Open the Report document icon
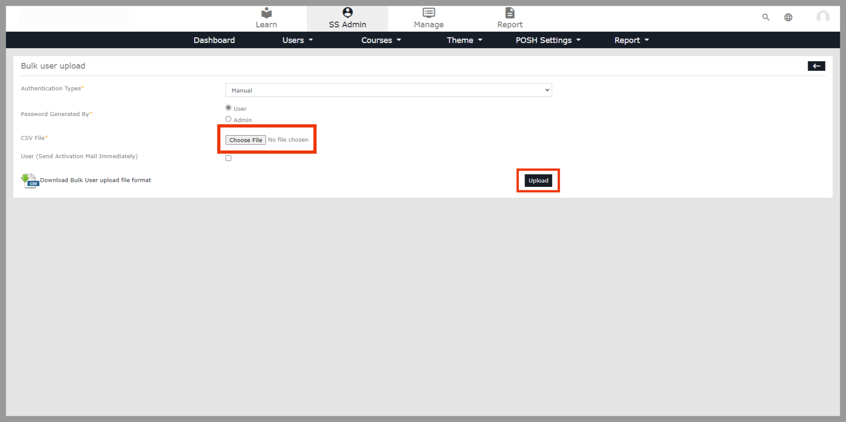The height and width of the screenshot is (422, 846). pos(510,13)
